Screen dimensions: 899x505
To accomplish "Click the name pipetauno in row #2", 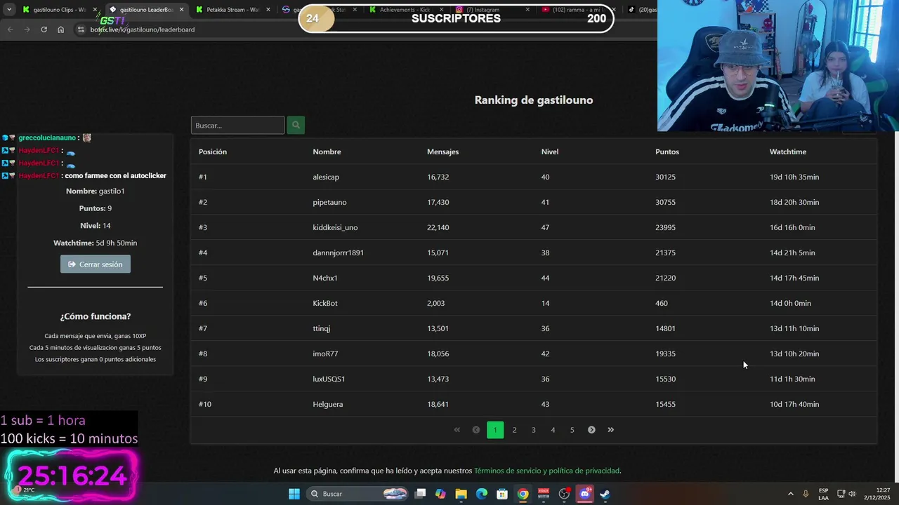I will click(329, 202).
